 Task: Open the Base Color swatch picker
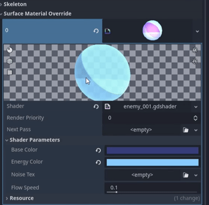[x=152, y=150]
